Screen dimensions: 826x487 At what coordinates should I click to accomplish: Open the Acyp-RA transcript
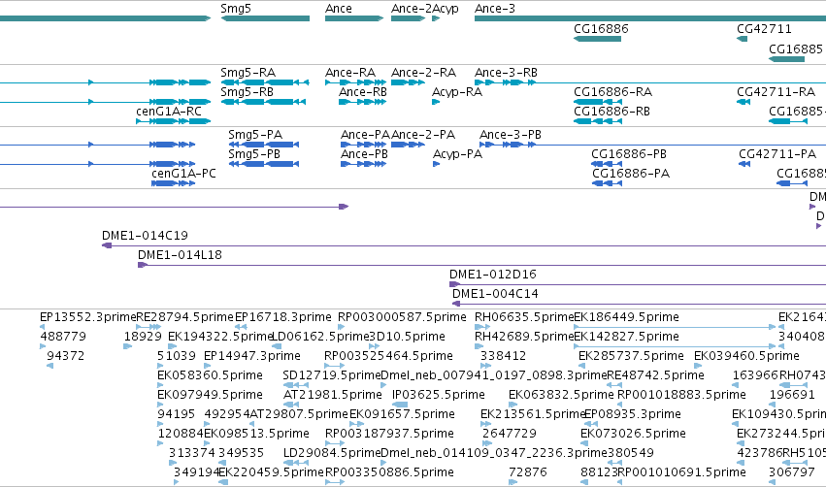(457, 92)
